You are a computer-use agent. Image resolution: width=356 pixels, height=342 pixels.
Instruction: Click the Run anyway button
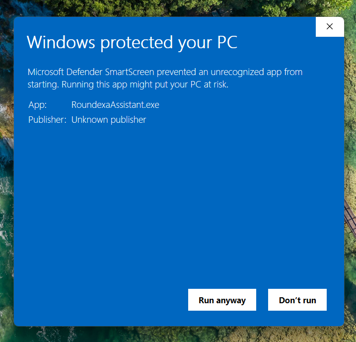222,300
